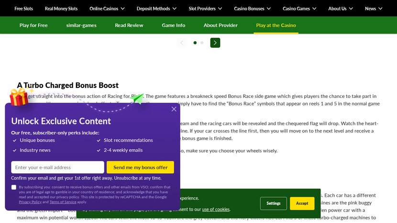This screenshot has width=397, height=223.
Task: Focus the e-mail address input field
Action: pyautogui.click(x=57, y=167)
